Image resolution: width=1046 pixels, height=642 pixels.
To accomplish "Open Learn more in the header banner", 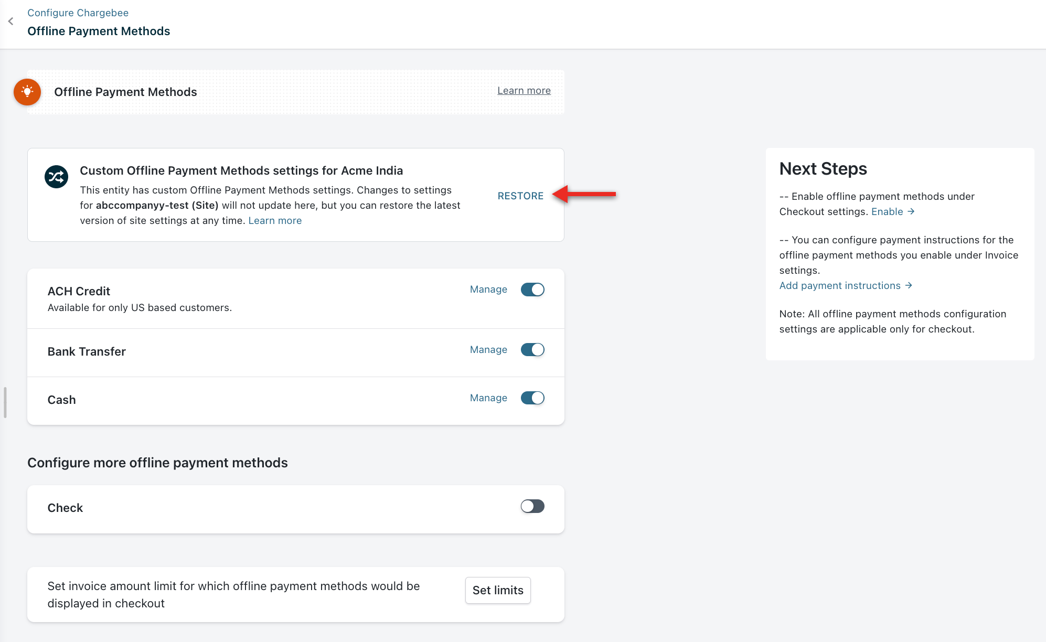I will [524, 91].
